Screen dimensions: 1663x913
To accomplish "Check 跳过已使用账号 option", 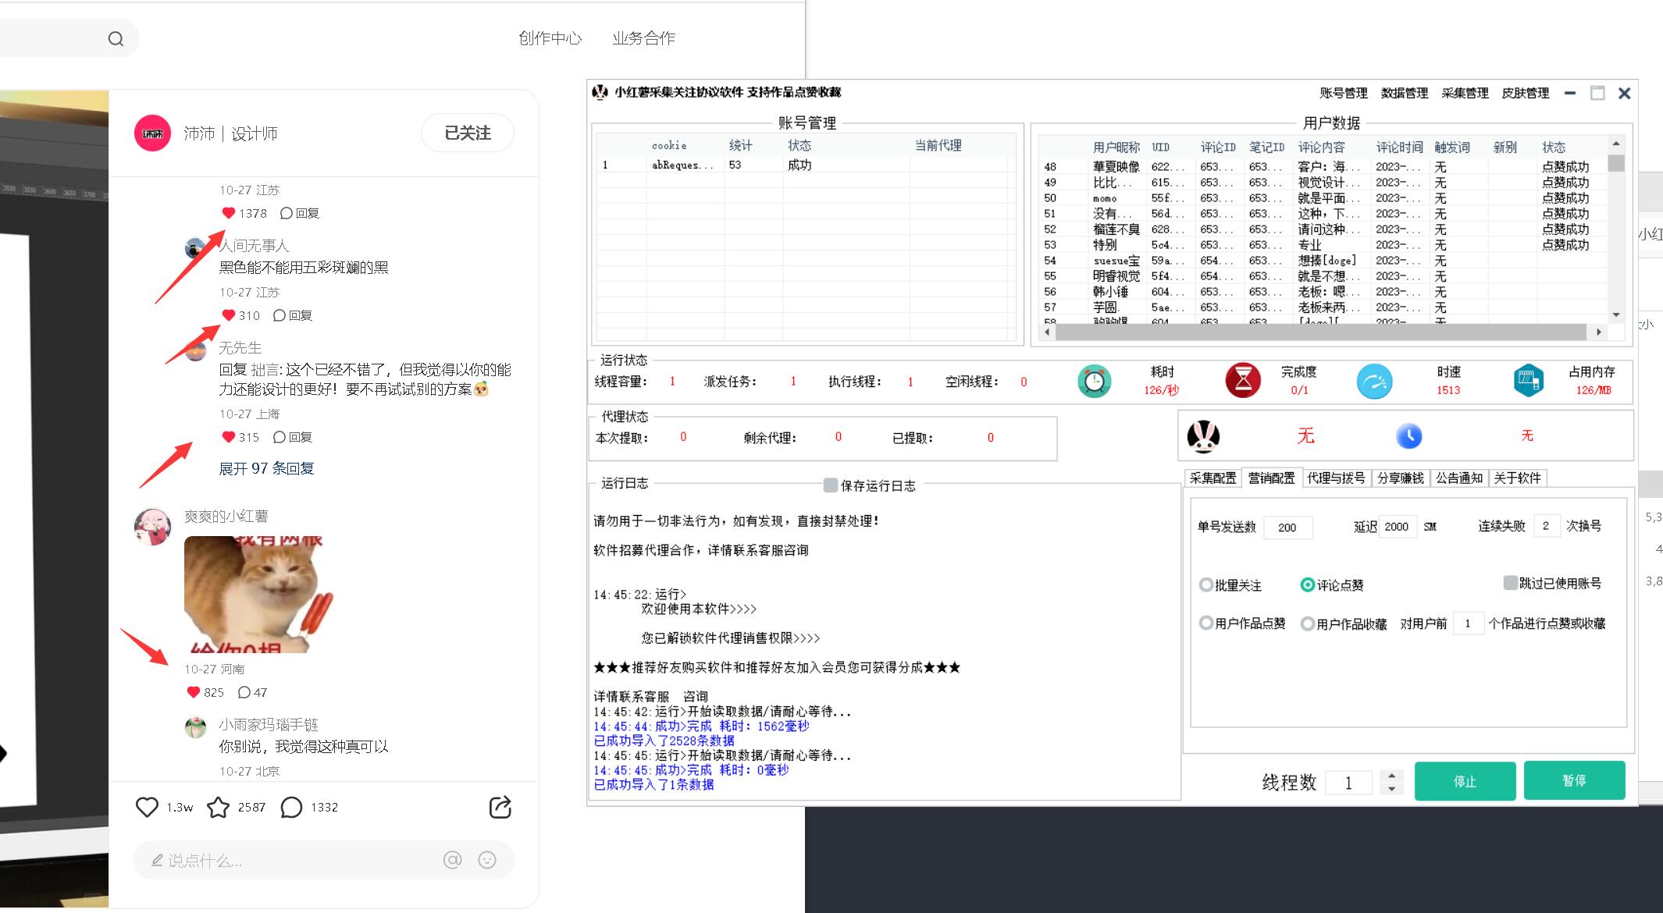I will coord(1510,583).
